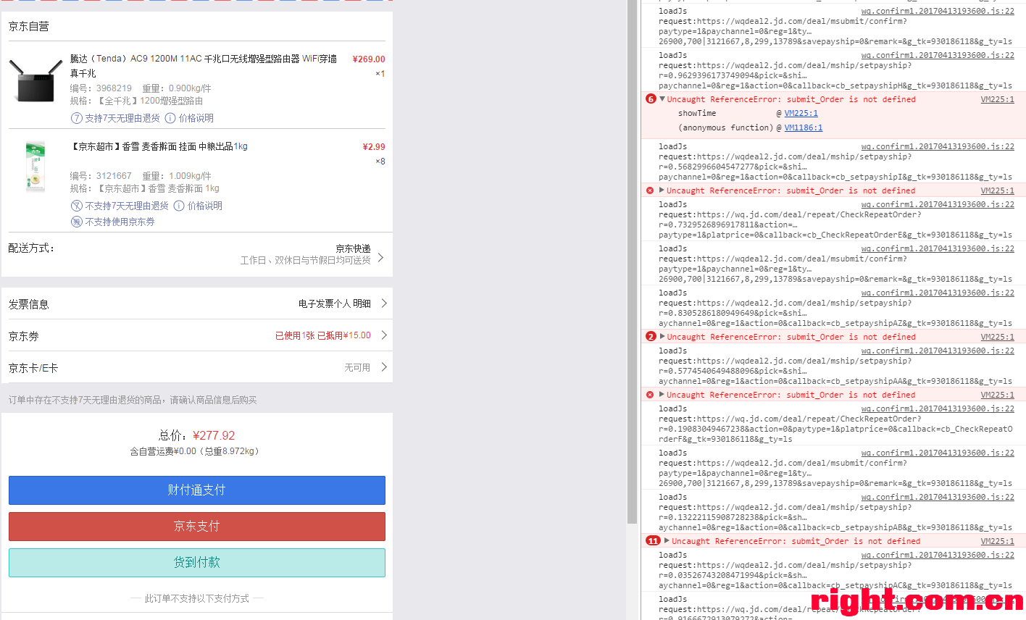
Task: Open noodles' 价格说明 info icon
Action: tap(179, 206)
